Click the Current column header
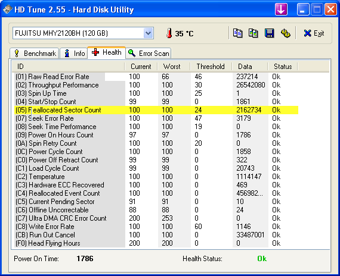The width and height of the screenshot is (340, 276). (x=141, y=67)
